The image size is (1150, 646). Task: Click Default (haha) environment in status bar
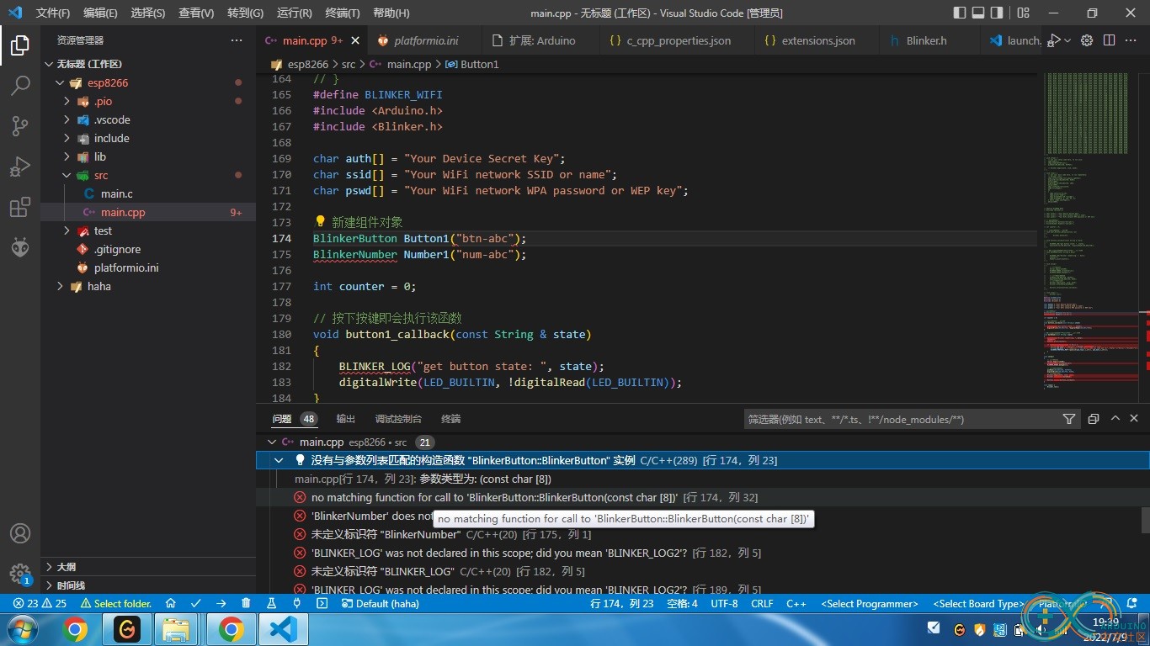point(381,603)
